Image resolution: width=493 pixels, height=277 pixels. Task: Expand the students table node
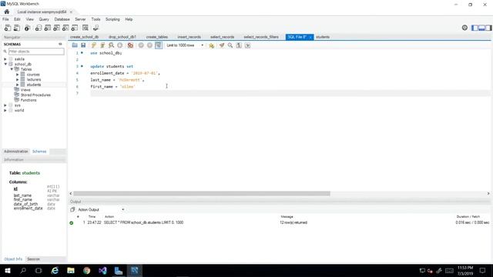pyautogui.click(x=18, y=85)
